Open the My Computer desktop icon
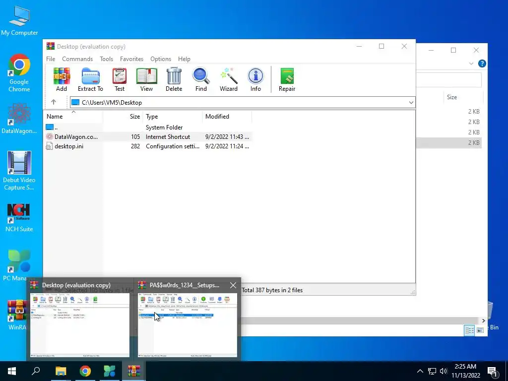Screen dimensions: 508x381 [x=19, y=21]
